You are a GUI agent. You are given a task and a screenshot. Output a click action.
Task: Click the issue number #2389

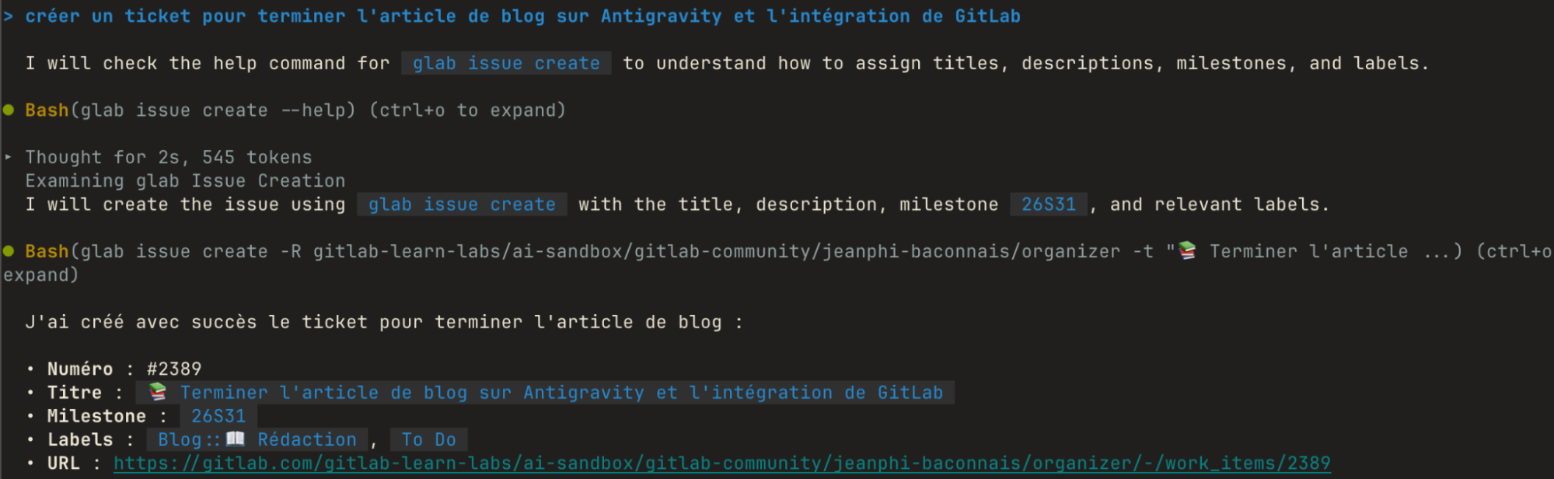(x=174, y=369)
